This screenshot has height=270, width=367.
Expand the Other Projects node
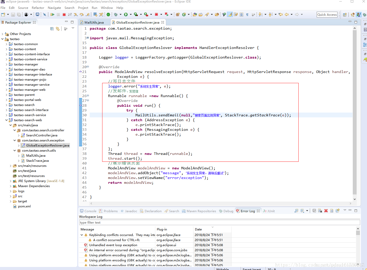[x=3, y=34]
